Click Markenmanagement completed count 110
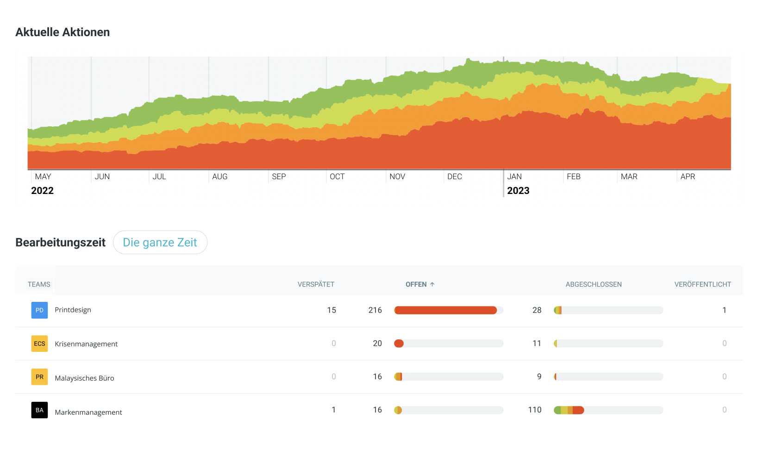Viewport: 757px width, 450px height. pos(535,410)
